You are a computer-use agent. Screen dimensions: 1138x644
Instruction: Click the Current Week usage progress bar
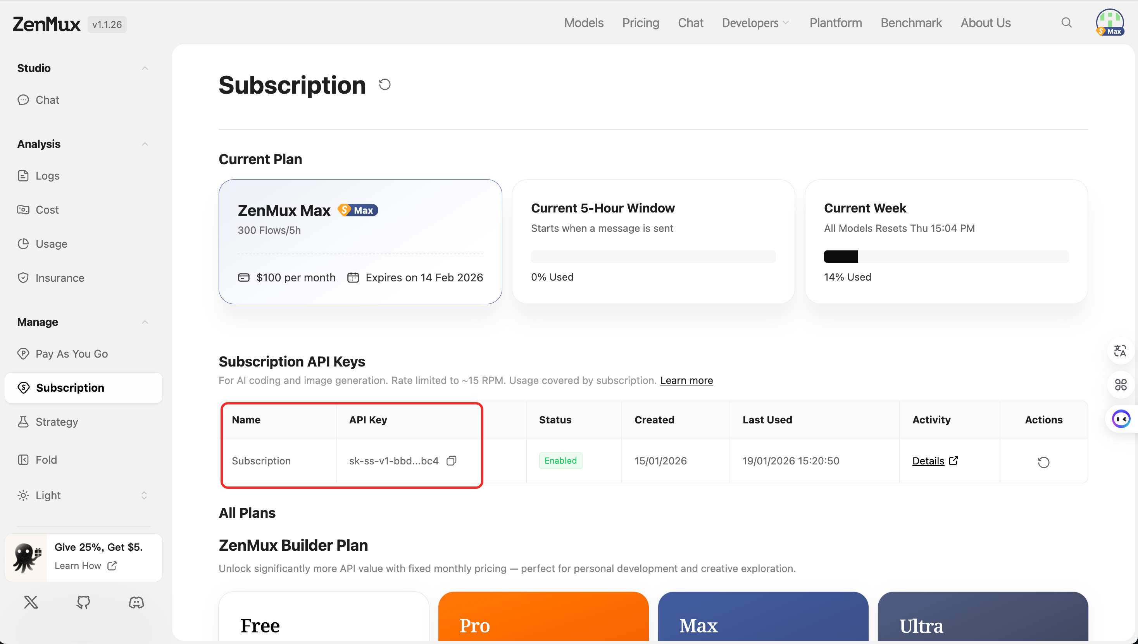[x=946, y=257]
